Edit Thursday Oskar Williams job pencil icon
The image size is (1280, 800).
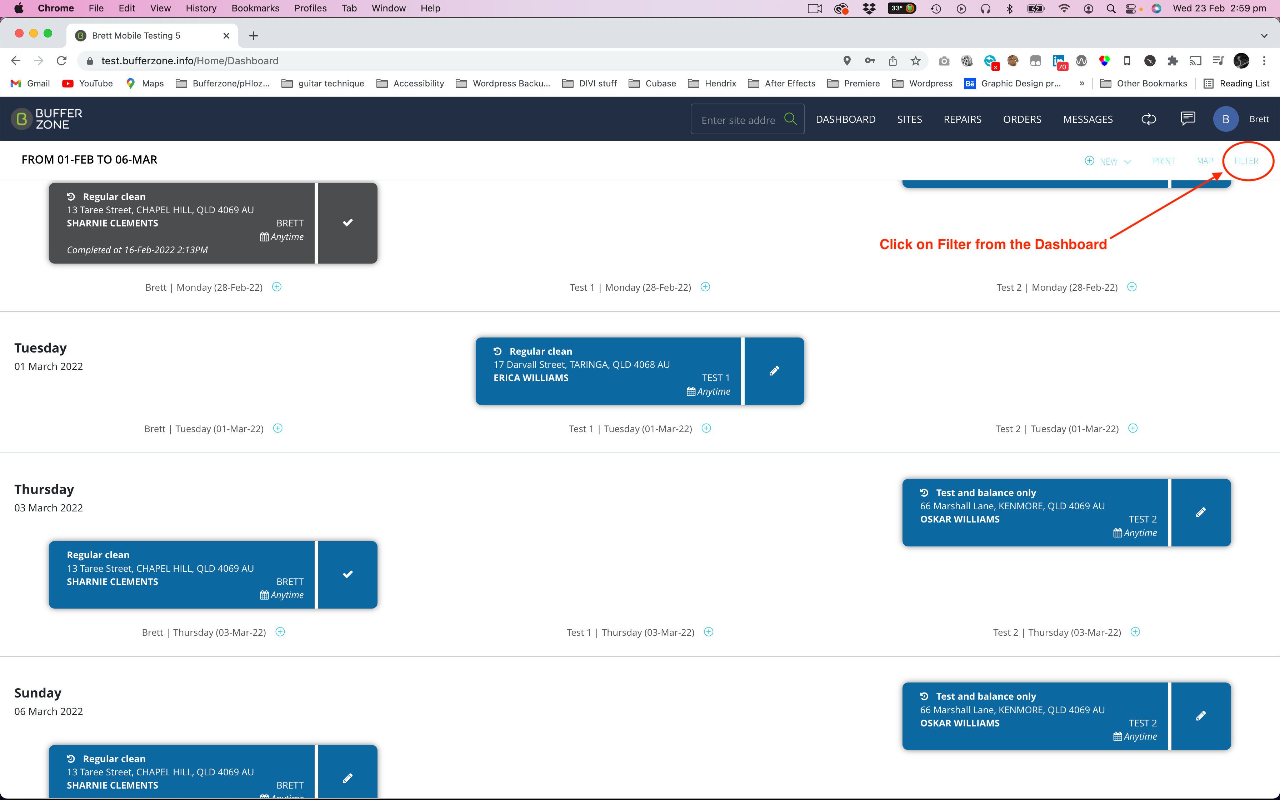(1201, 512)
